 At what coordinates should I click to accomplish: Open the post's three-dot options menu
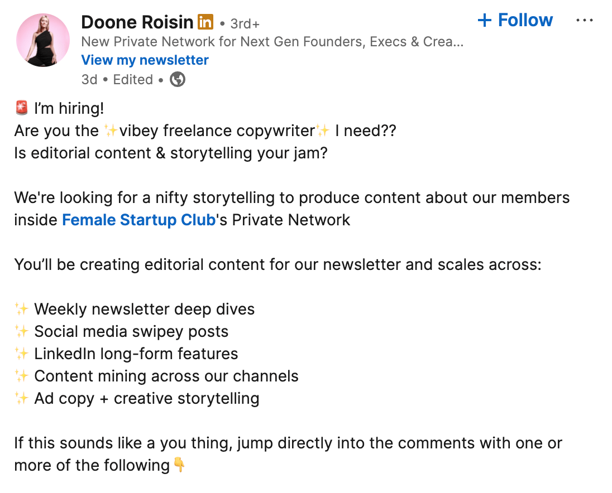pos(584,21)
